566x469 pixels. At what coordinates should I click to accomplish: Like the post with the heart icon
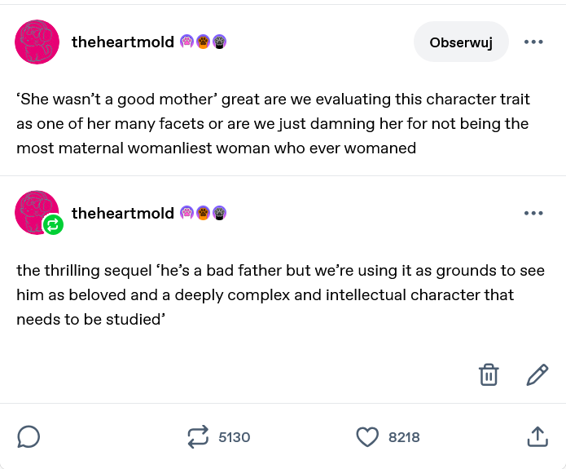(x=367, y=437)
